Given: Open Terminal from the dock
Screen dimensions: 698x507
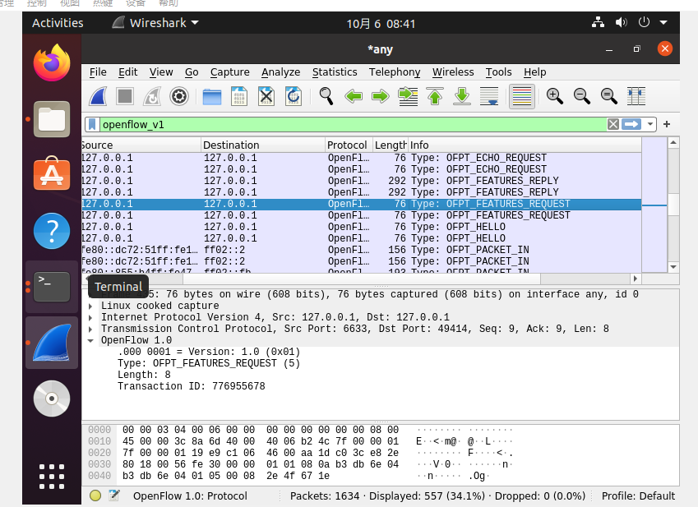Looking at the screenshot, I should coord(52,287).
